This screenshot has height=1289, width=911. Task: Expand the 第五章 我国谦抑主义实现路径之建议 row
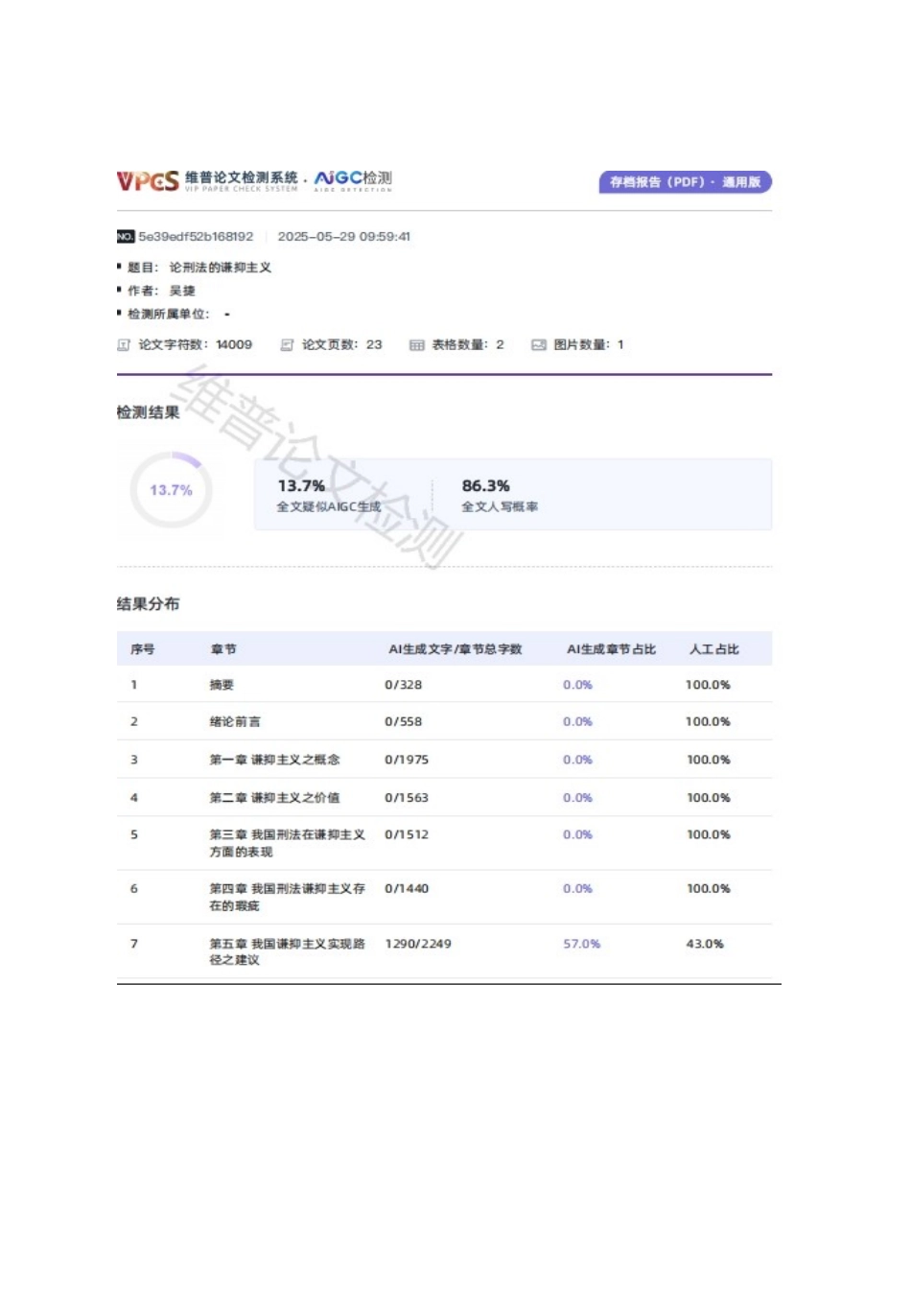point(286,952)
